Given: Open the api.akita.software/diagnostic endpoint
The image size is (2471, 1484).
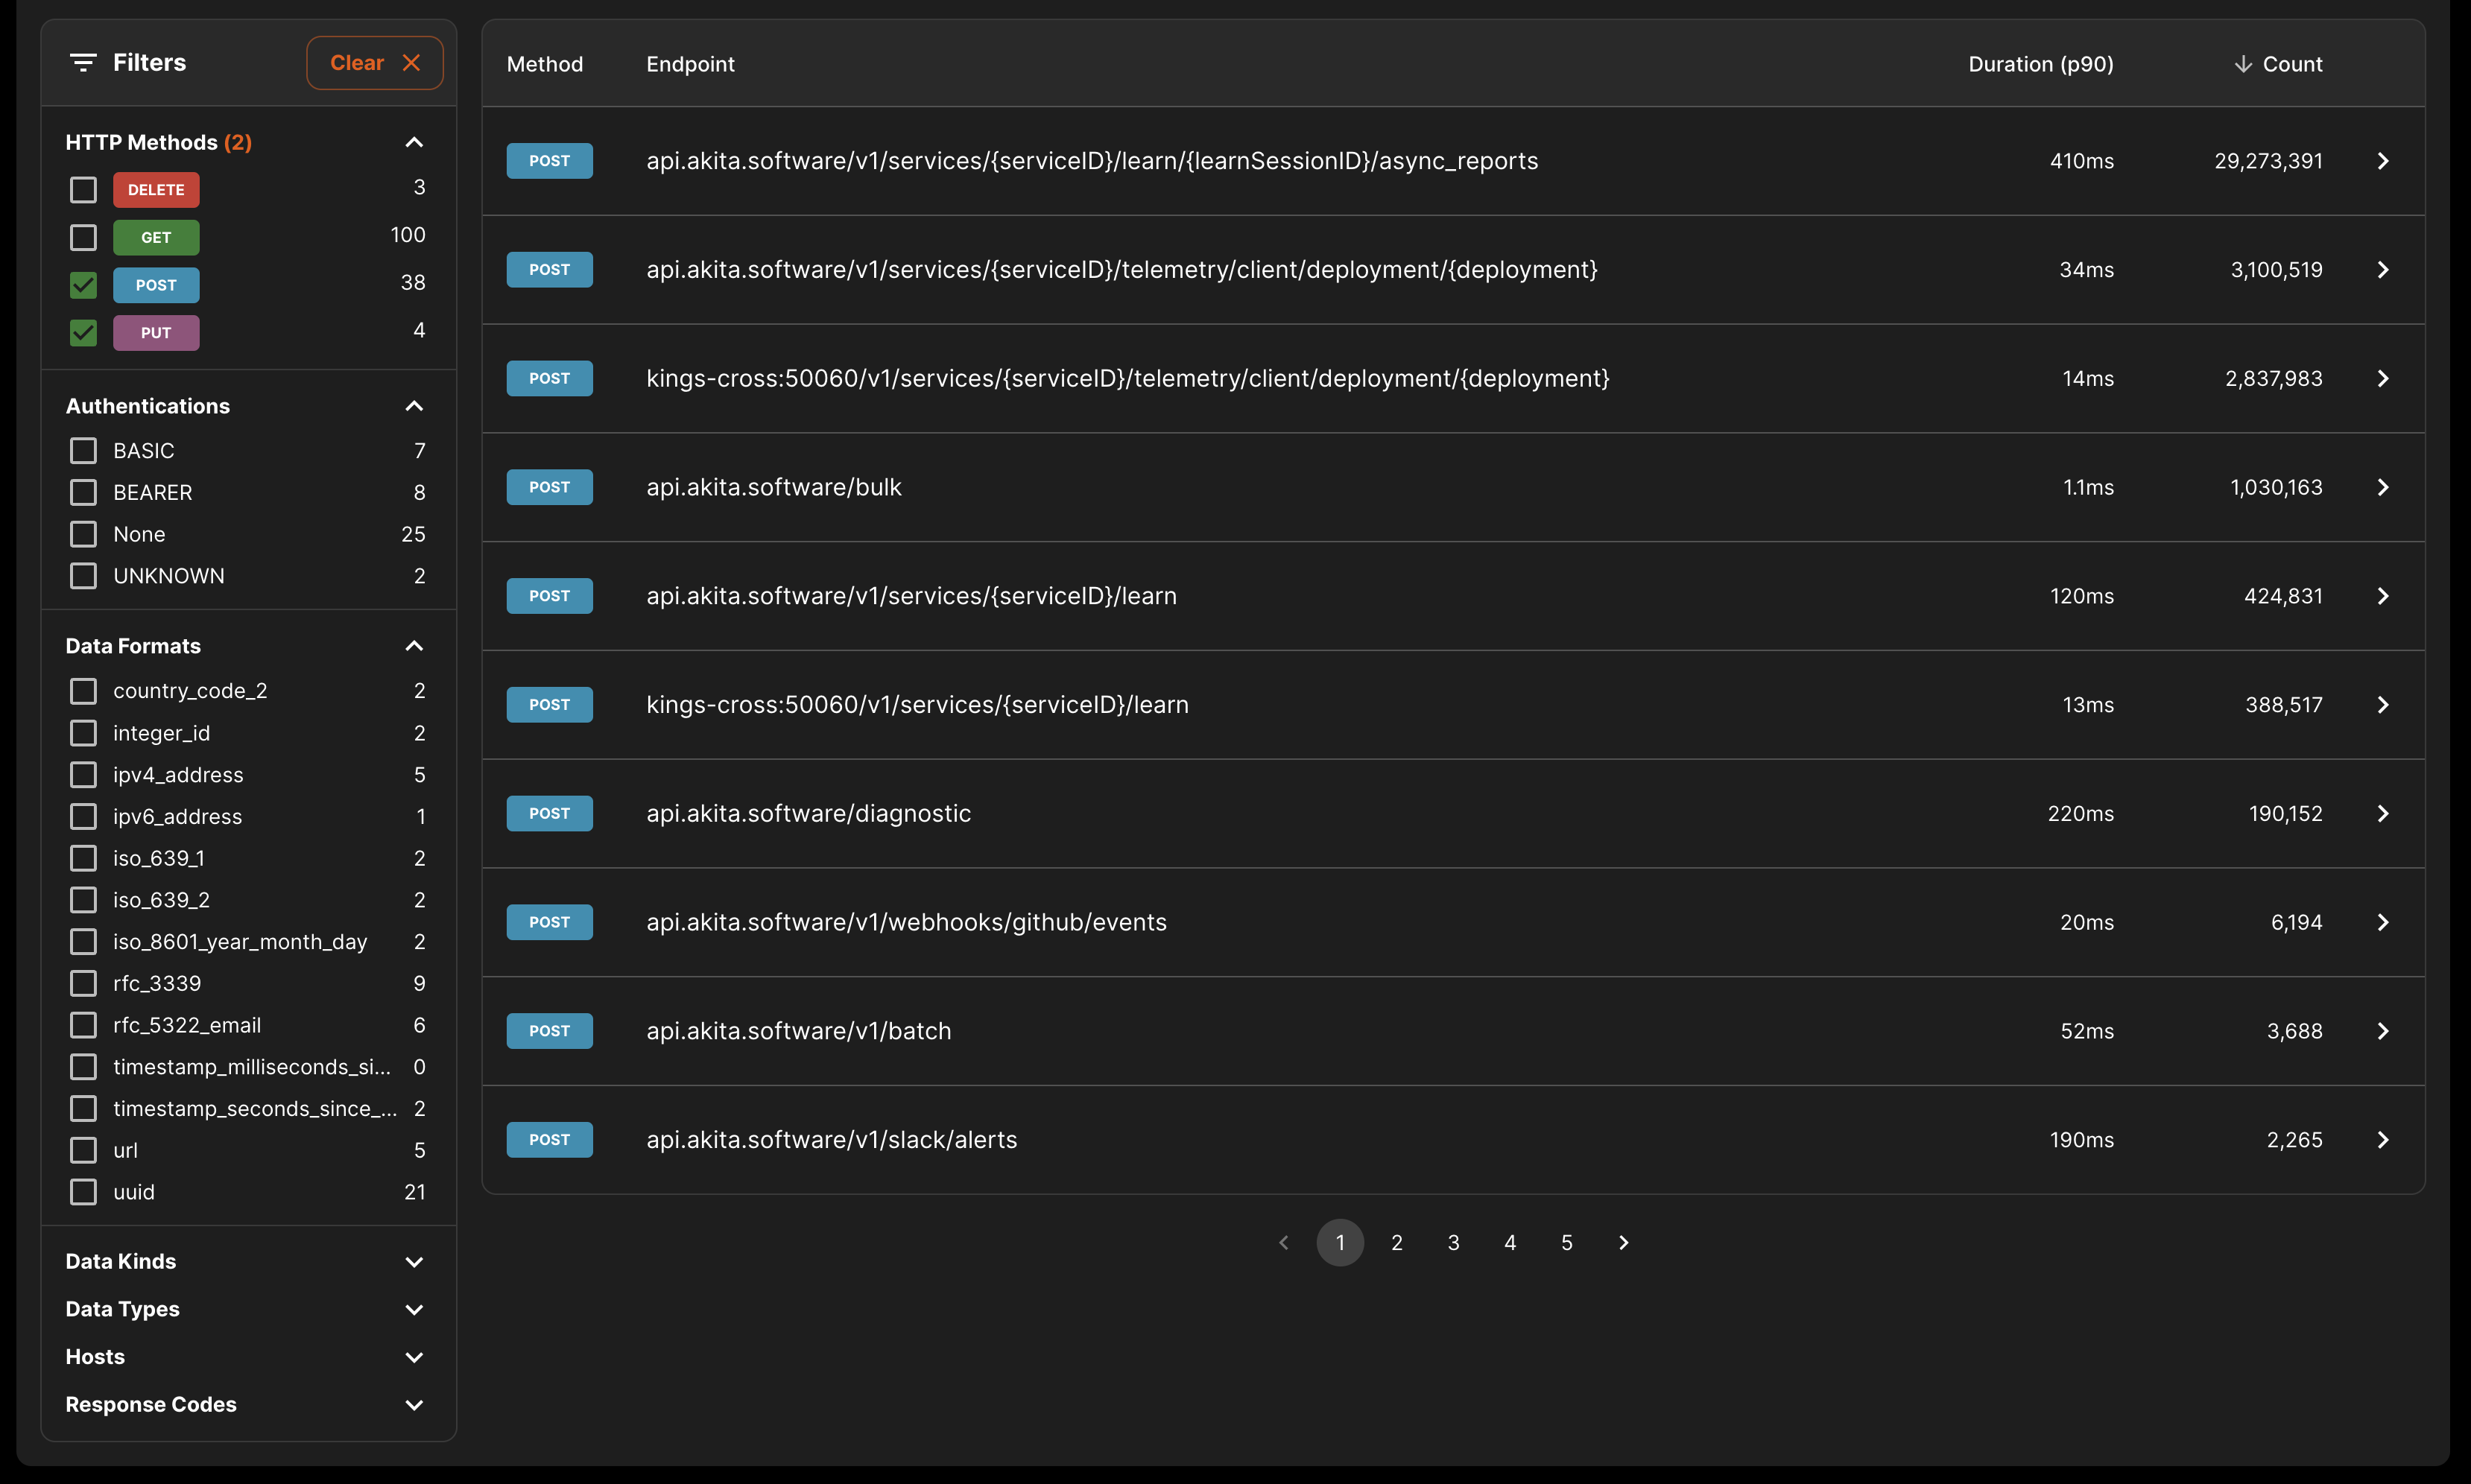Looking at the screenshot, I should [808, 814].
